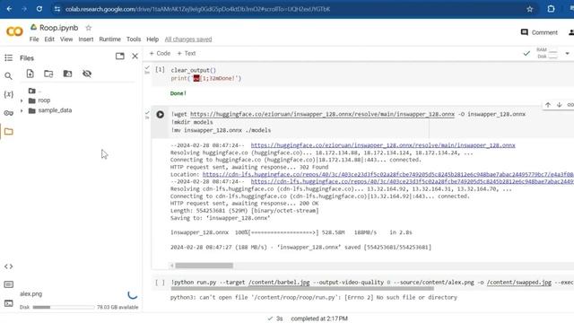
Task: Open Find and replace sidebar icon
Action: coord(8,75)
